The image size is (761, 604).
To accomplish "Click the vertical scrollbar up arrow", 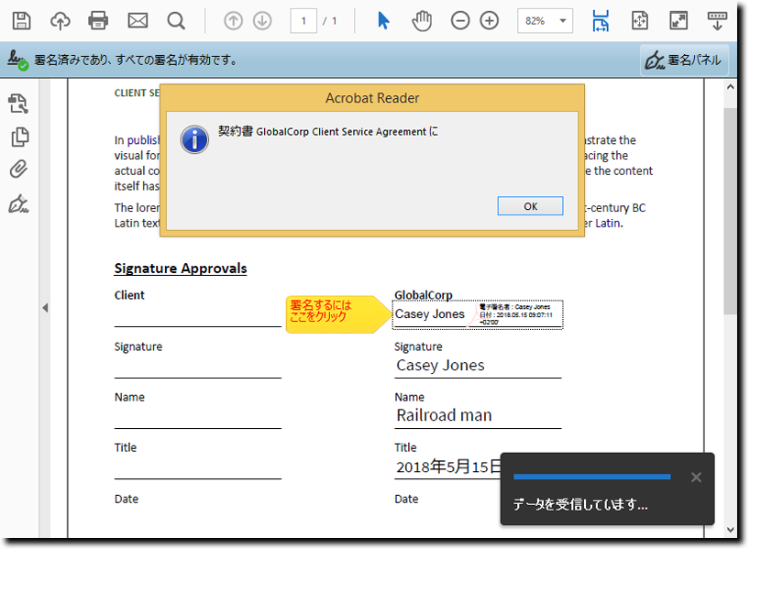I will click(730, 87).
